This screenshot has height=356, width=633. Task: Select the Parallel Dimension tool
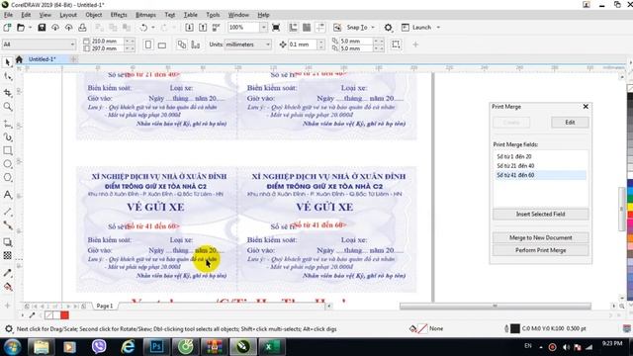click(7, 212)
